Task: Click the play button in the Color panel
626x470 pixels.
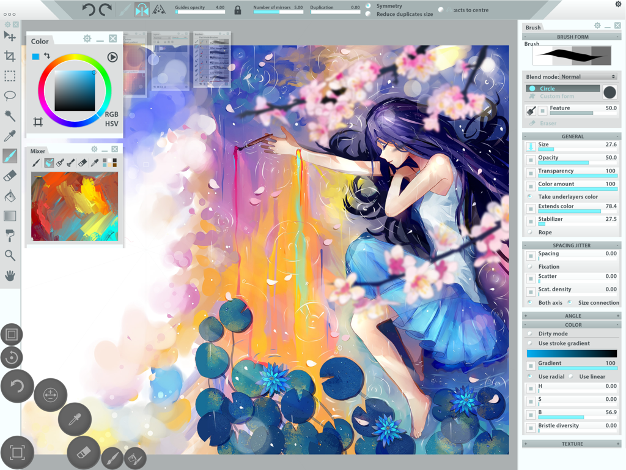Action: pyautogui.click(x=112, y=57)
